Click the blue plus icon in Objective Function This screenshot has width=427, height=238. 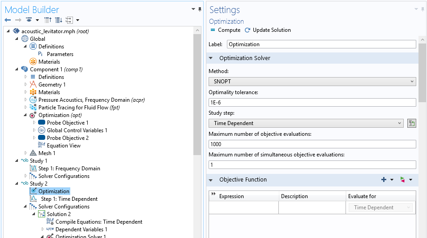coord(384,180)
